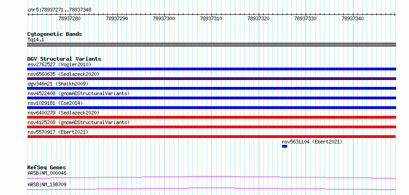Screen dimensions: 409x195
Task: Click the ruler position 78937280
Action: point(70,18)
